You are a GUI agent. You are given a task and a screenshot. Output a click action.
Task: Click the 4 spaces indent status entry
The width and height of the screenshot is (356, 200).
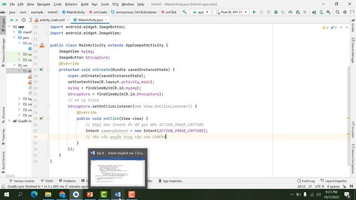click(x=333, y=187)
